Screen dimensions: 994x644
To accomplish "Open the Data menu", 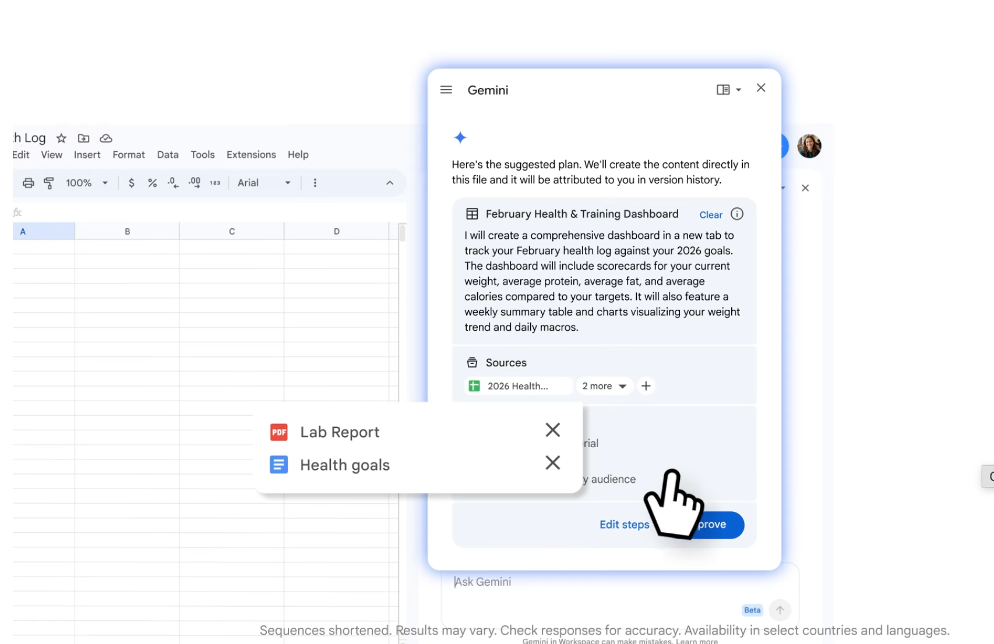I will (168, 154).
